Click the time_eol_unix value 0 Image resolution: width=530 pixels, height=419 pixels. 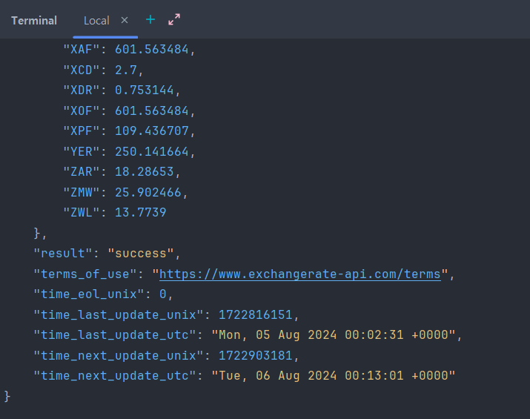pos(162,294)
